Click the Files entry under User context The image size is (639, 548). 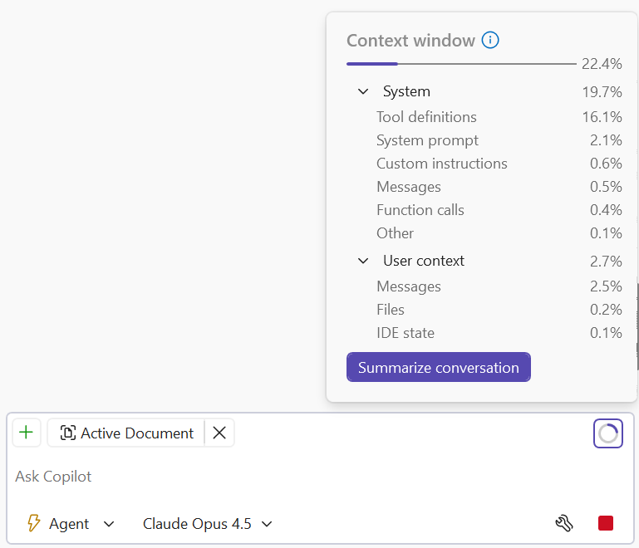coord(391,310)
